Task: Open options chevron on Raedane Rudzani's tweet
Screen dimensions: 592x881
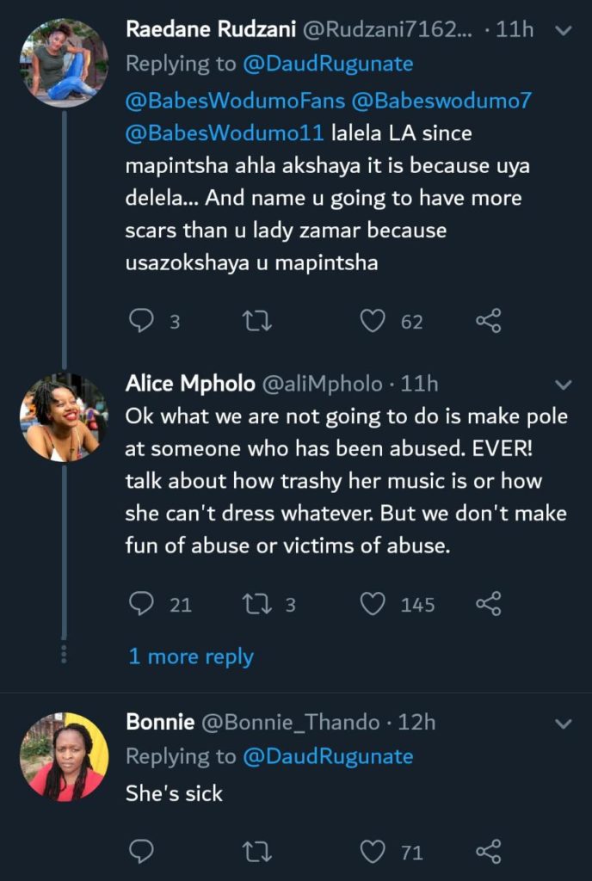Action: 564,31
